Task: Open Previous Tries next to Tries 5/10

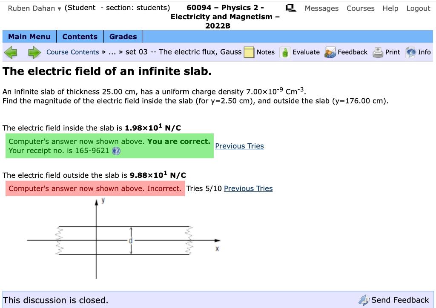Action: point(248,188)
